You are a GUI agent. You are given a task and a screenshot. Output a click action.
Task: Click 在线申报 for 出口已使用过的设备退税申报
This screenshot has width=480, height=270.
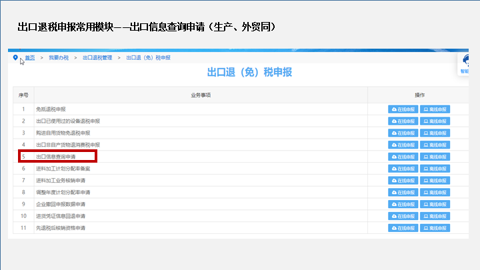click(x=403, y=121)
